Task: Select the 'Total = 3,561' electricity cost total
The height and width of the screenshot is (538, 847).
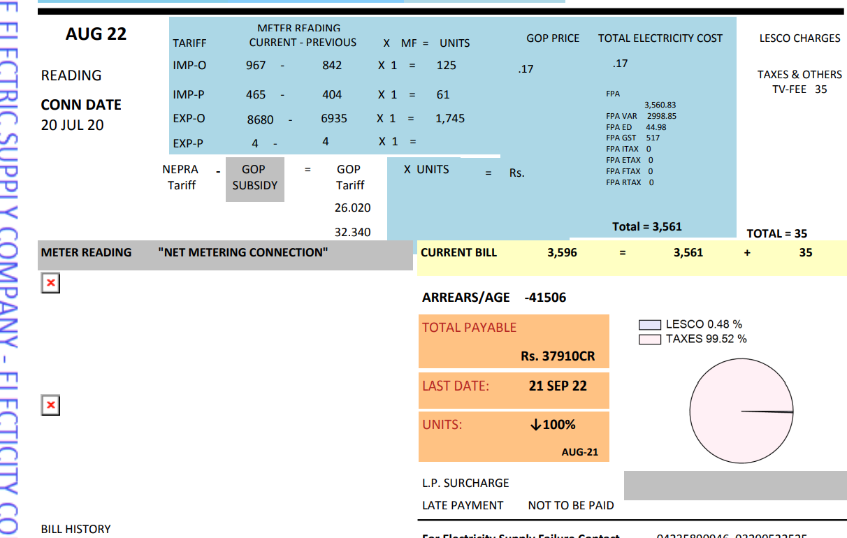Action: tap(647, 226)
